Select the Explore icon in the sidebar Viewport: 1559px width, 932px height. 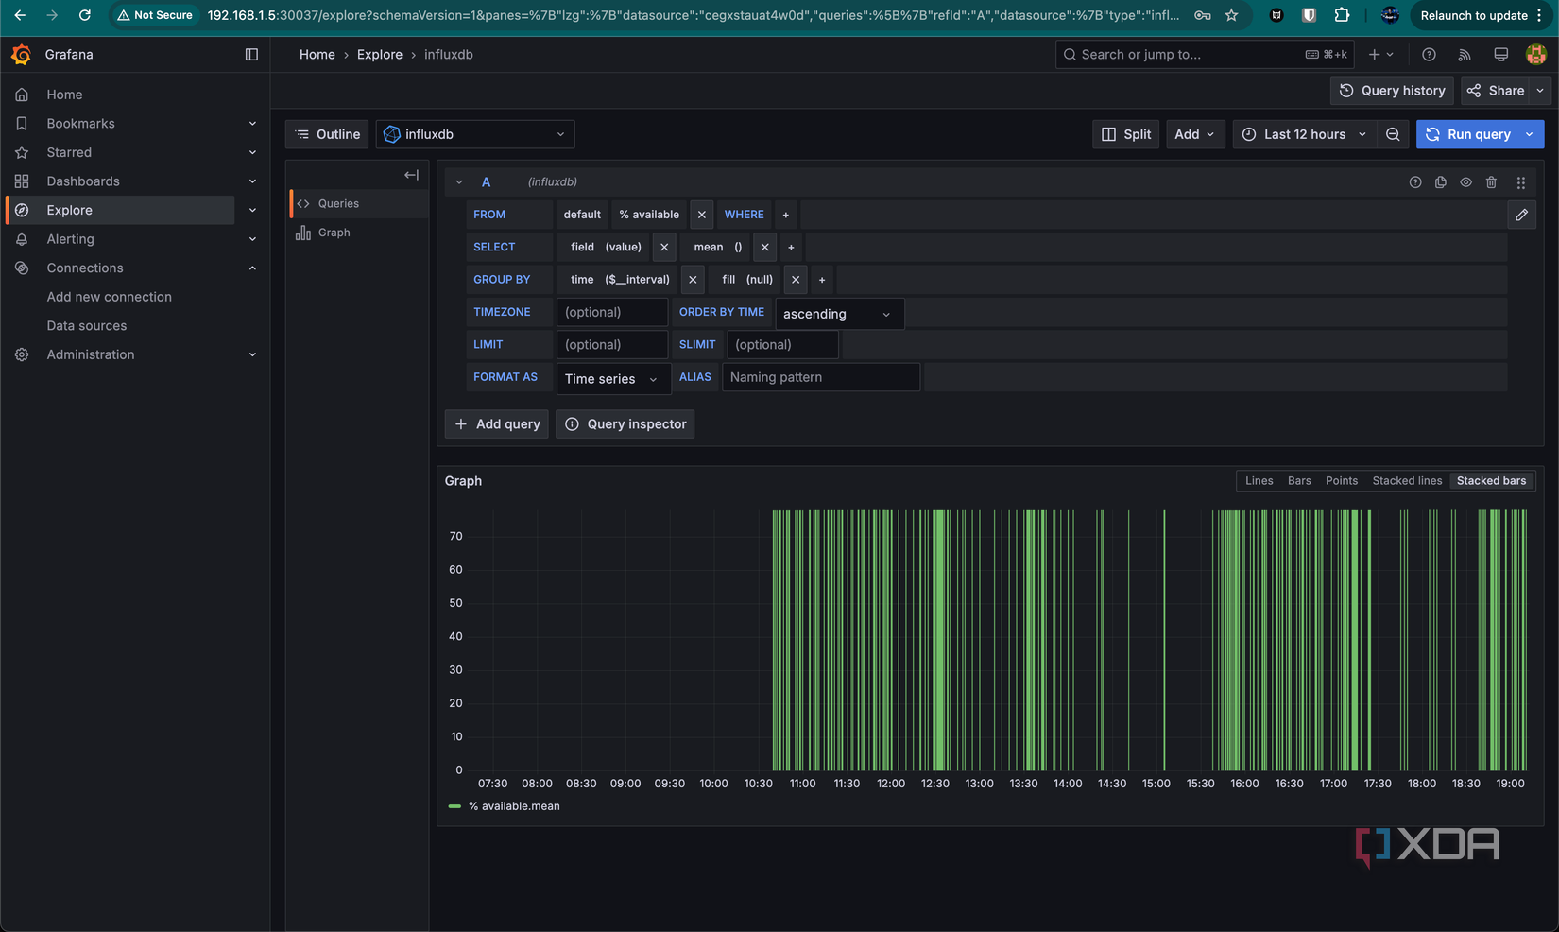[22, 210]
